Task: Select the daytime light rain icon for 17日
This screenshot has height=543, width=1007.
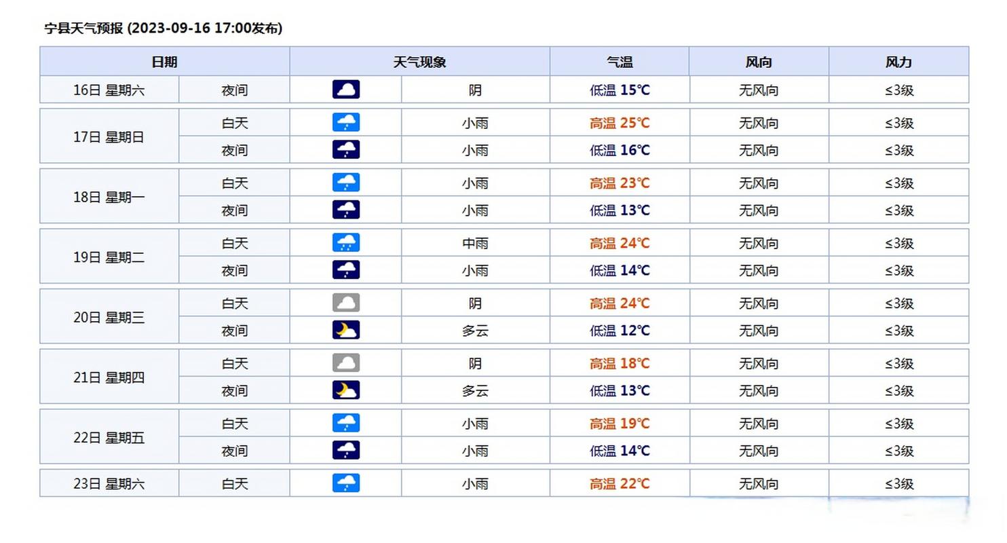Action: (345, 122)
